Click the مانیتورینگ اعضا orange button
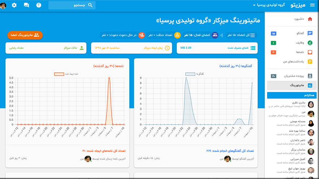Viewport: 319px width, 179px height. tap(25, 35)
